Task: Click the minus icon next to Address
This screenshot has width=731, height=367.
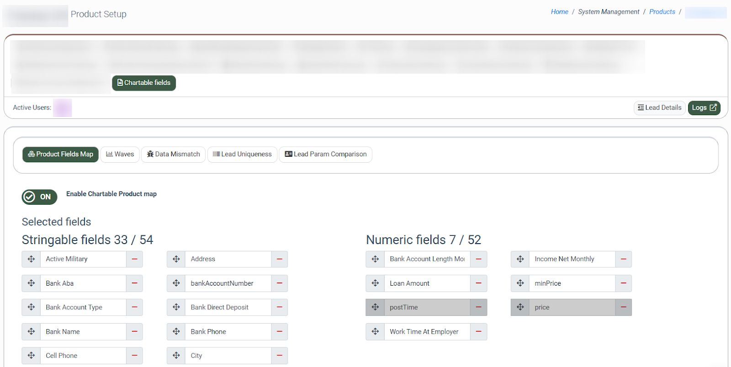Action: pos(279,259)
